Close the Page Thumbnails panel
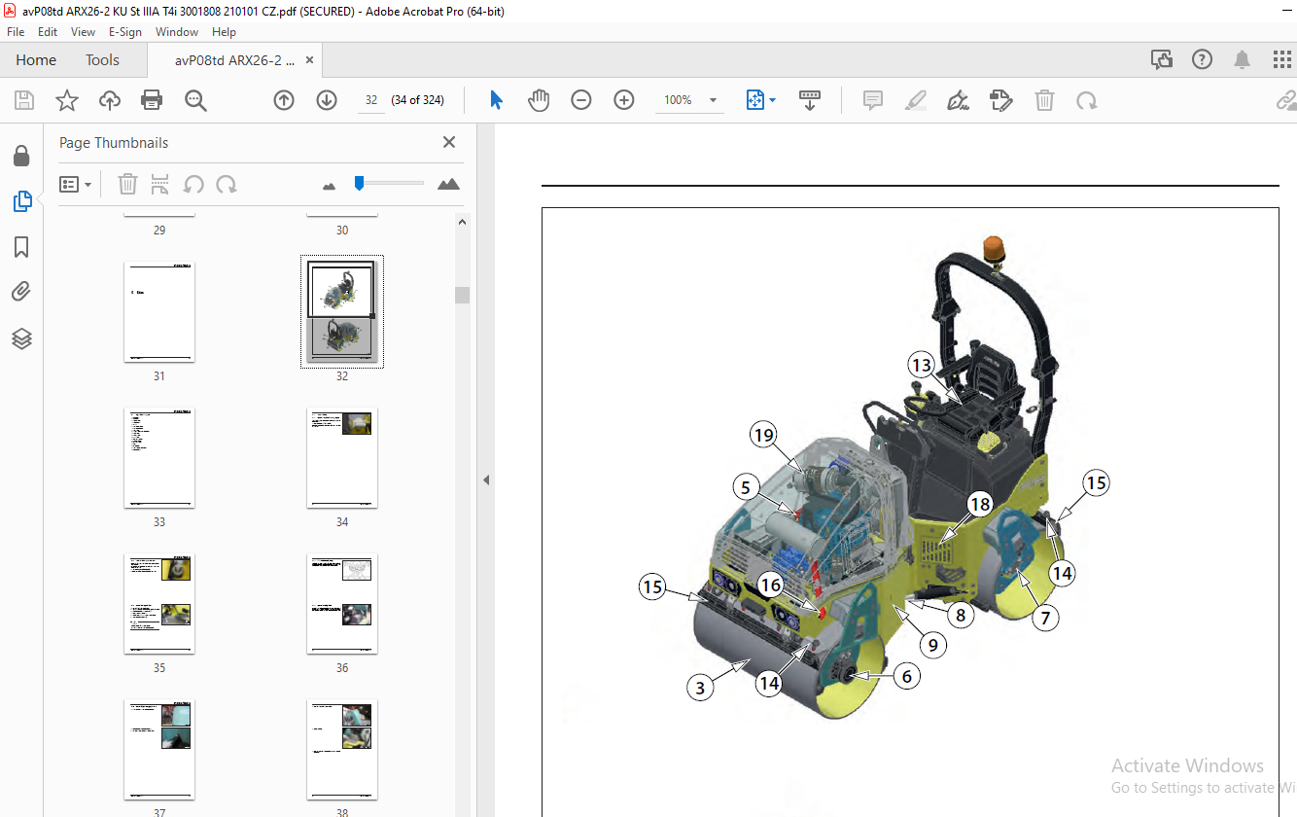1297x817 pixels. [x=449, y=142]
